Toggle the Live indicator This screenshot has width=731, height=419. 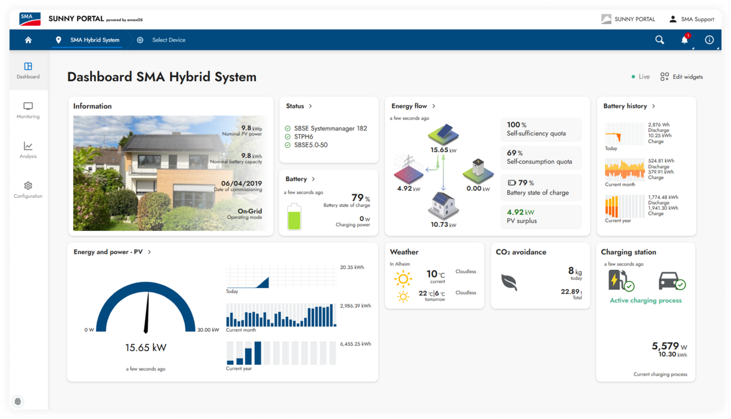[x=641, y=77]
